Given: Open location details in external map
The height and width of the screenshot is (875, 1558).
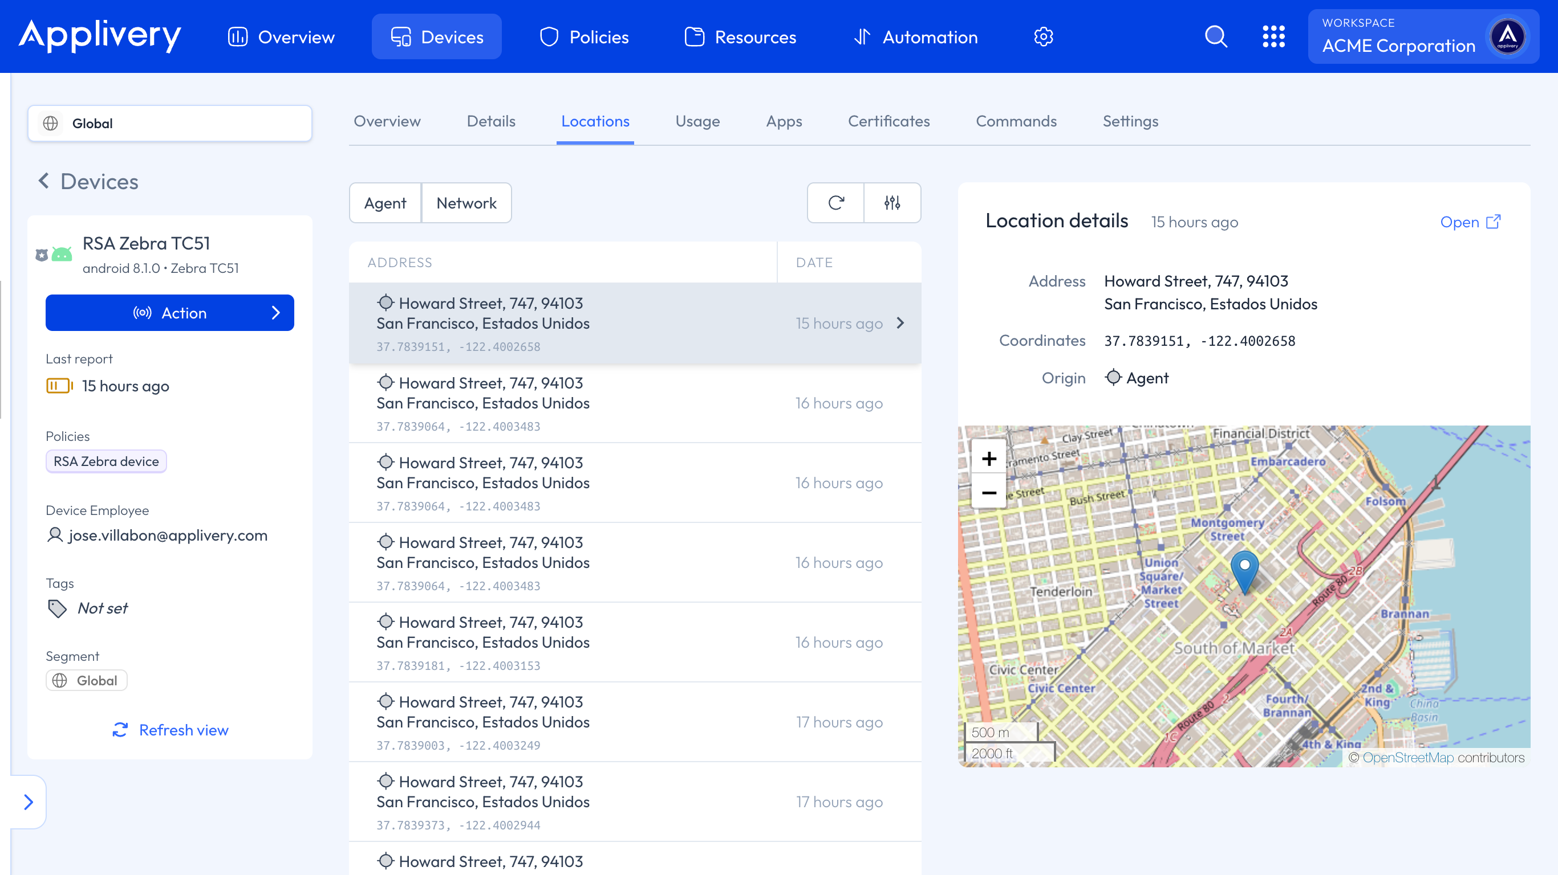Looking at the screenshot, I should click(1470, 222).
